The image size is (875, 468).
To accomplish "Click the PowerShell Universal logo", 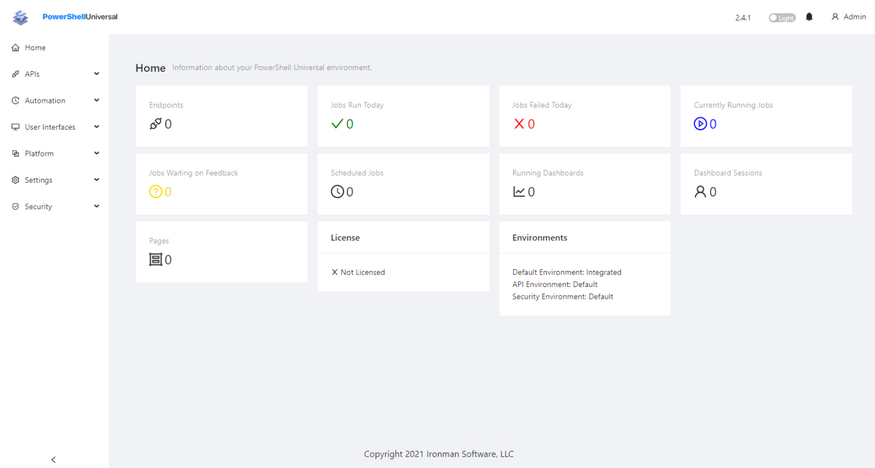I will click(x=21, y=17).
